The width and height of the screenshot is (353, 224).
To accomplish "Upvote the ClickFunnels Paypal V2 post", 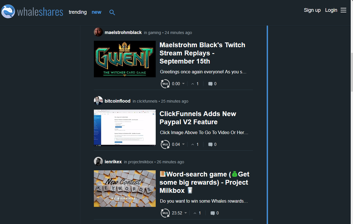I will pos(193,144).
